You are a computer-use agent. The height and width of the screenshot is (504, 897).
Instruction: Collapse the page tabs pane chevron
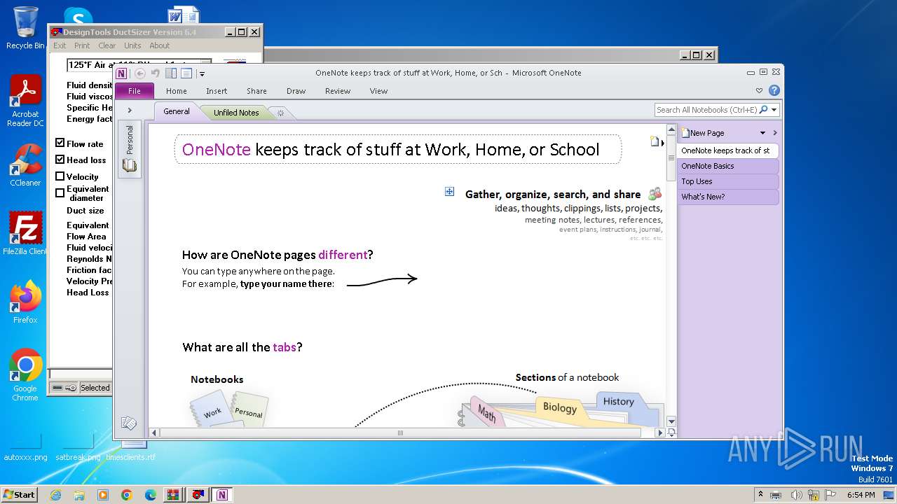coord(775,133)
